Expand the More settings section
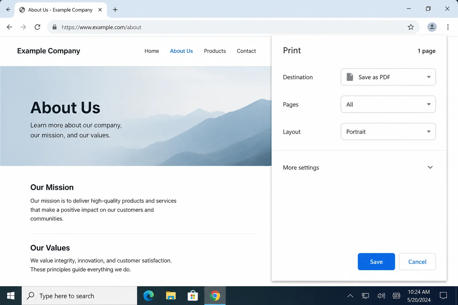 tap(359, 167)
